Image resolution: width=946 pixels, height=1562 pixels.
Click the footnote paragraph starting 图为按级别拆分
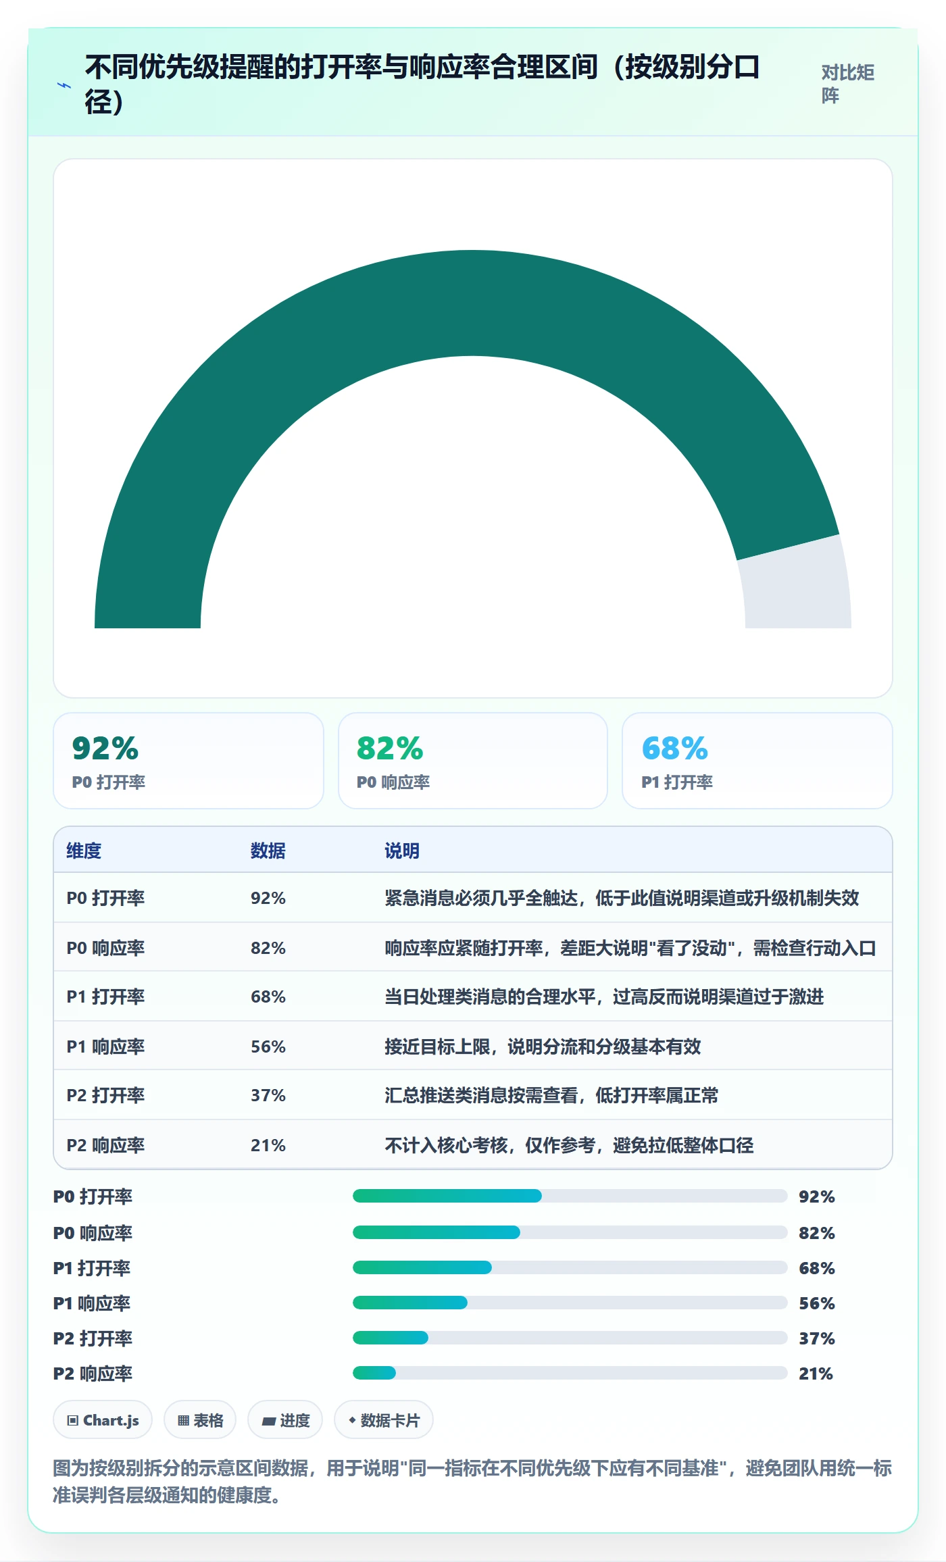(472, 1482)
